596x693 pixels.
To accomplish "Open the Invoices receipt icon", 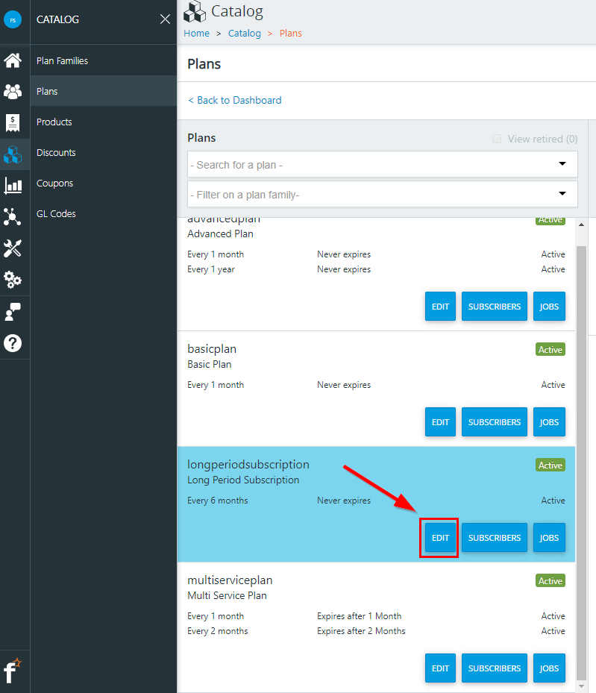I will 13,123.
